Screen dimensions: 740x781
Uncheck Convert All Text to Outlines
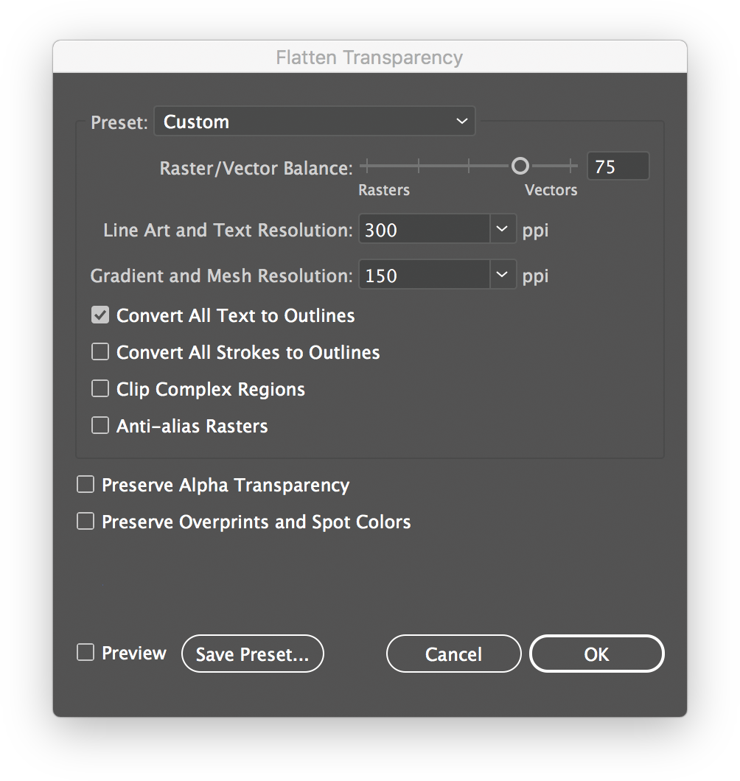pyautogui.click(x=100, y=315)
